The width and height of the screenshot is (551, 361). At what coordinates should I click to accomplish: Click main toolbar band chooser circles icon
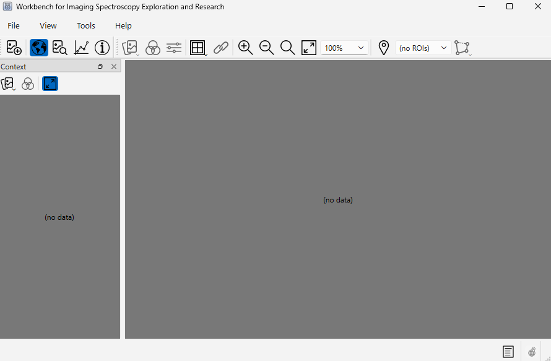pyautogui.click(x=153, y=48)
